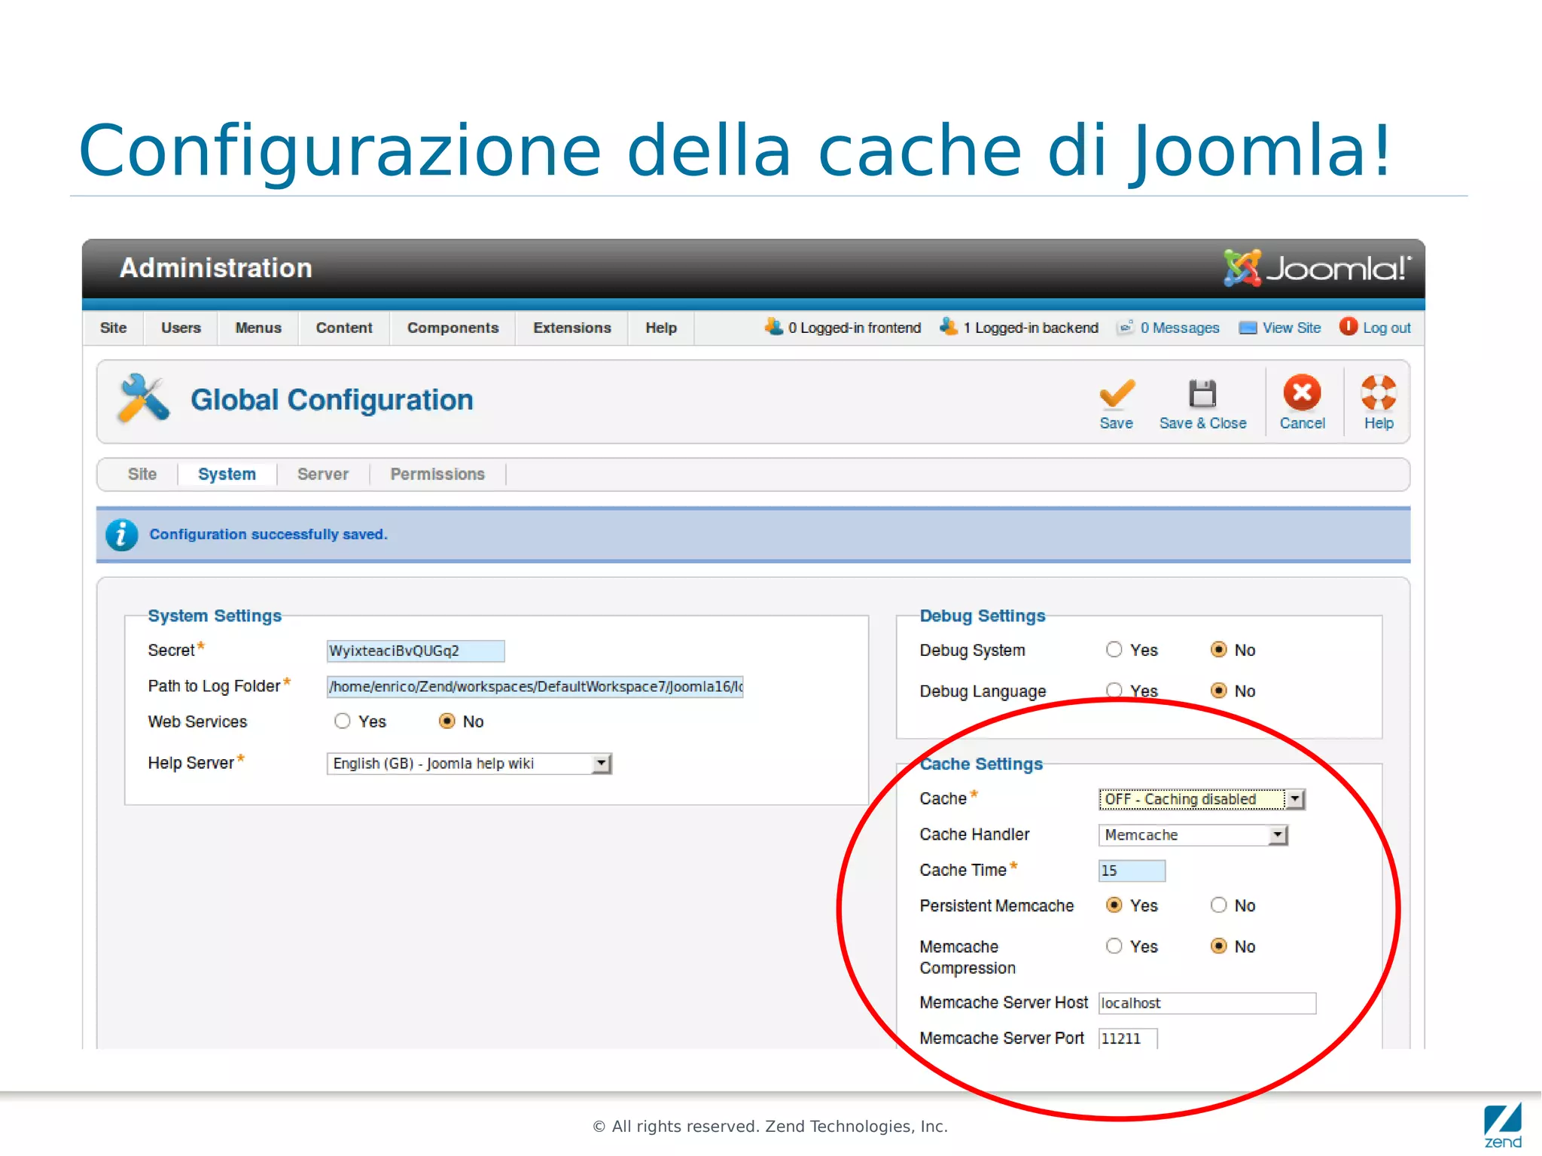
Task: Enable Web Services Yes option
Action: click(x=343, y=721)
